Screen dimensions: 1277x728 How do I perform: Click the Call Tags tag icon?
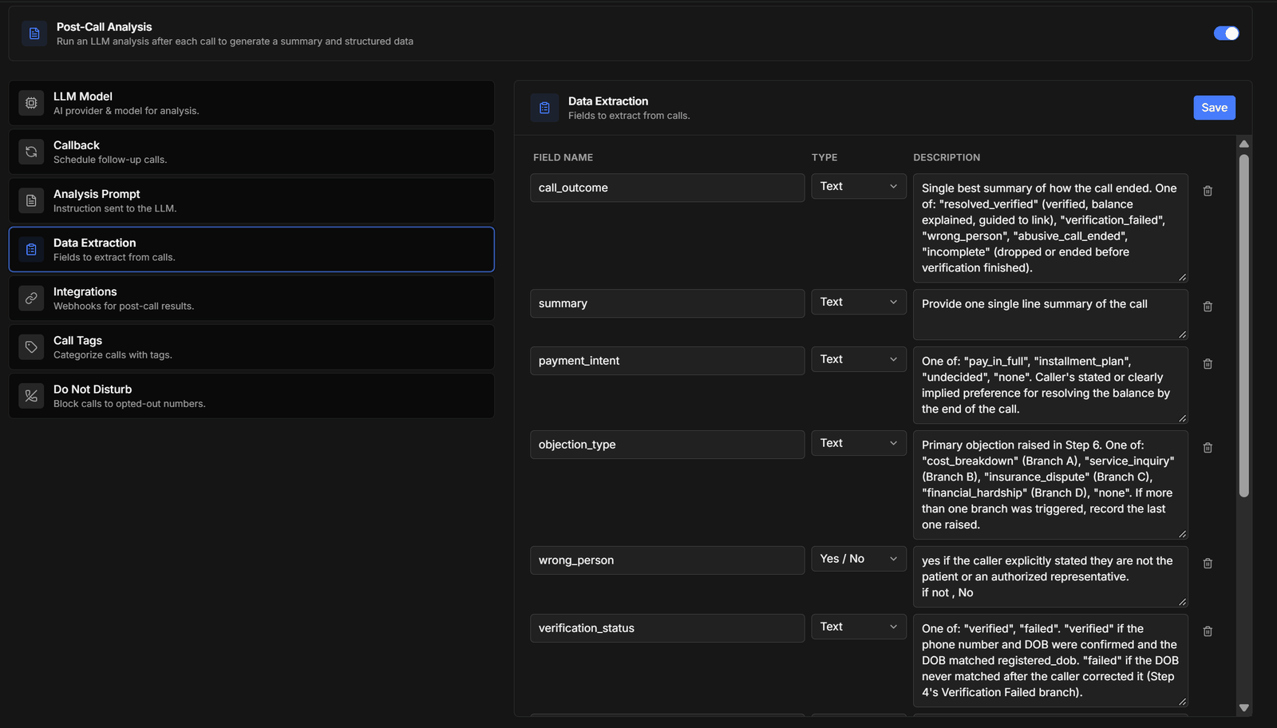[x=31, y=346]
